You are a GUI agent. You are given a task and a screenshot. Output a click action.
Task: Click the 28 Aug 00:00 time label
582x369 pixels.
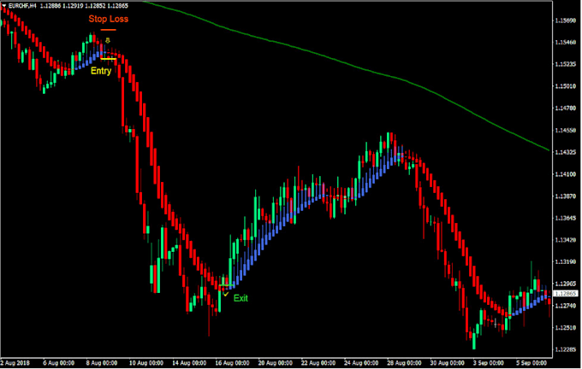[404, 363]
